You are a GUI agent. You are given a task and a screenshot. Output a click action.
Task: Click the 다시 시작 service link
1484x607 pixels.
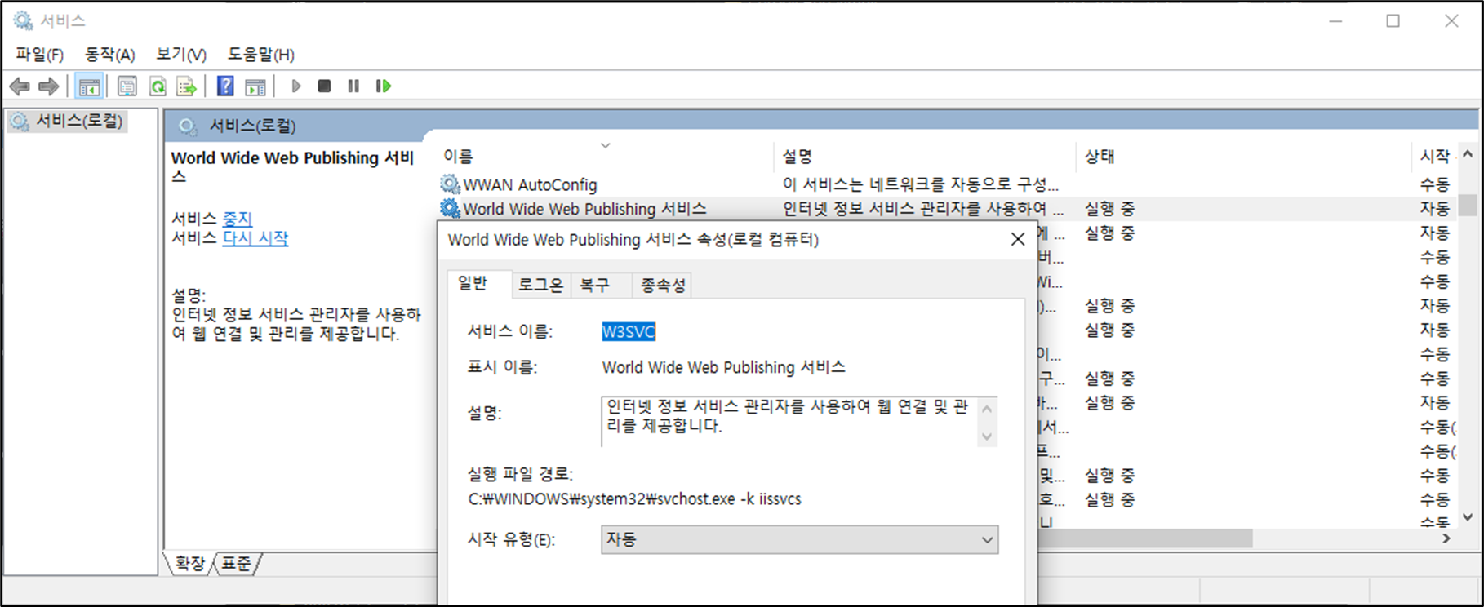[255, 238]
